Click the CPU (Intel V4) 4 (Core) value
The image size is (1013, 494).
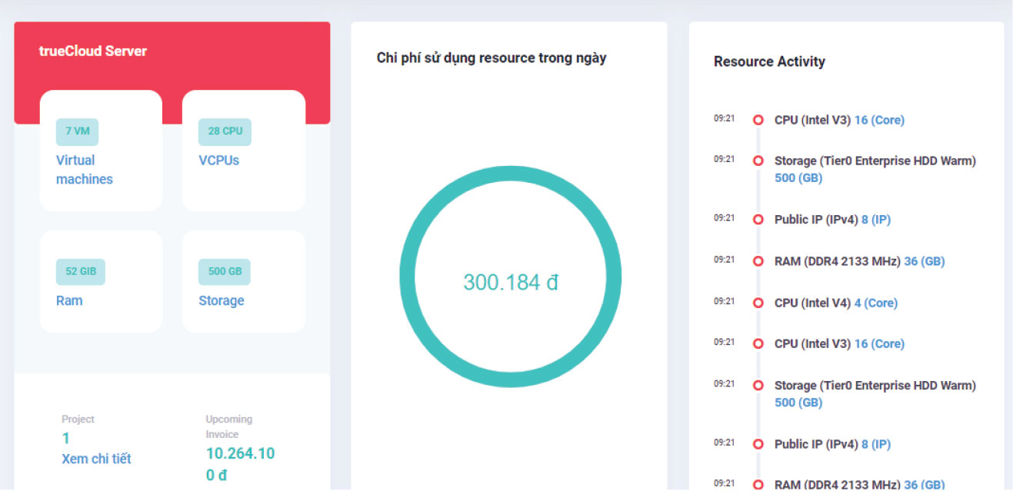tap(875, 303)
